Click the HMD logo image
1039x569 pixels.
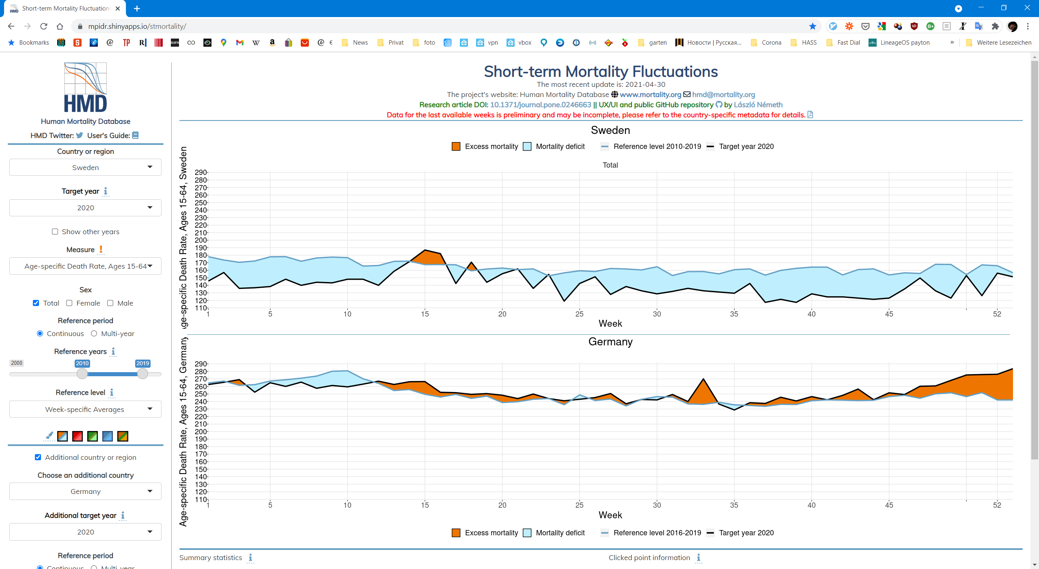(86, 87)
